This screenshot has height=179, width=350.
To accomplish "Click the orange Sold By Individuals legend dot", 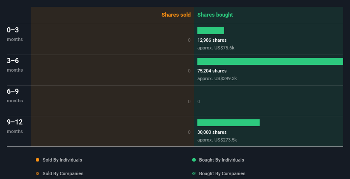I will click(x=38, y=160).
